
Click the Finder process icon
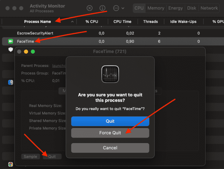pos(10,82)
